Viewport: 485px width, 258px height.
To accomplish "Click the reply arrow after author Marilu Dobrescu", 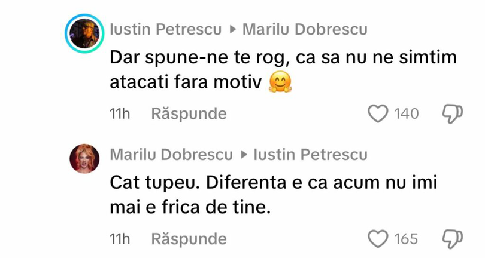I will click(243, 155).
